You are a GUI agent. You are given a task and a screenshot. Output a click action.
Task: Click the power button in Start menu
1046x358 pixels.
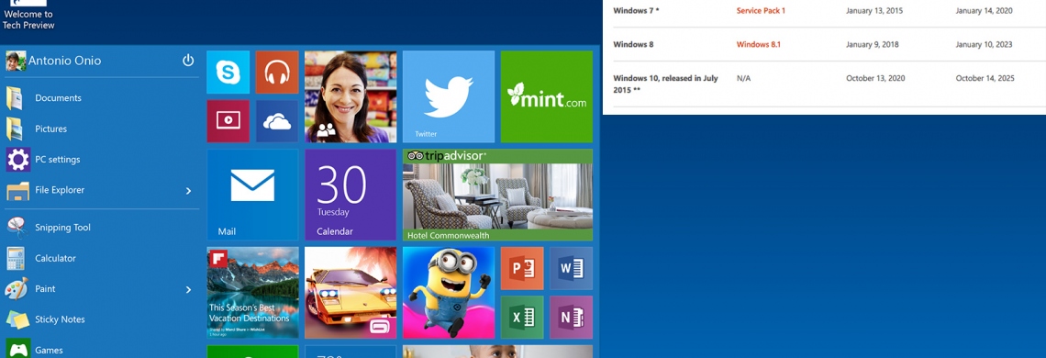pyautogui.click(x=188, y=61)
